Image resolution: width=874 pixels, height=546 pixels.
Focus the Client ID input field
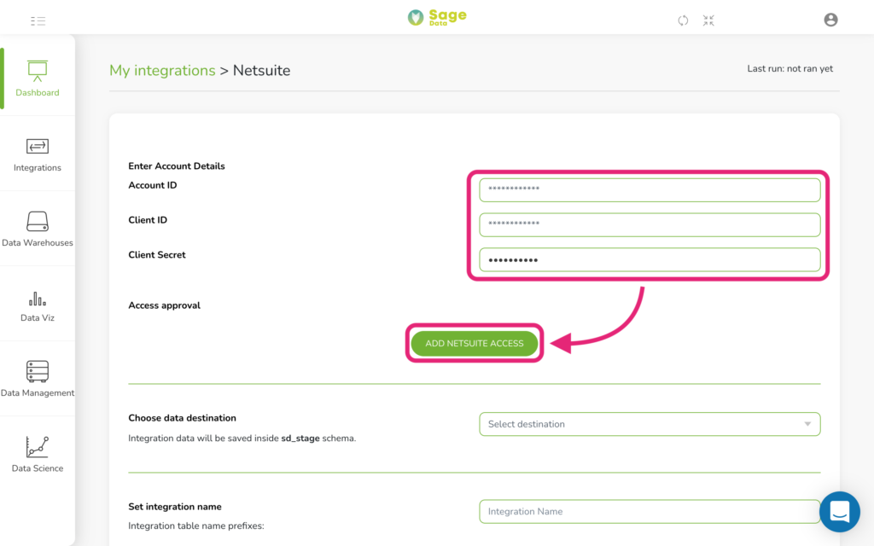650,224
